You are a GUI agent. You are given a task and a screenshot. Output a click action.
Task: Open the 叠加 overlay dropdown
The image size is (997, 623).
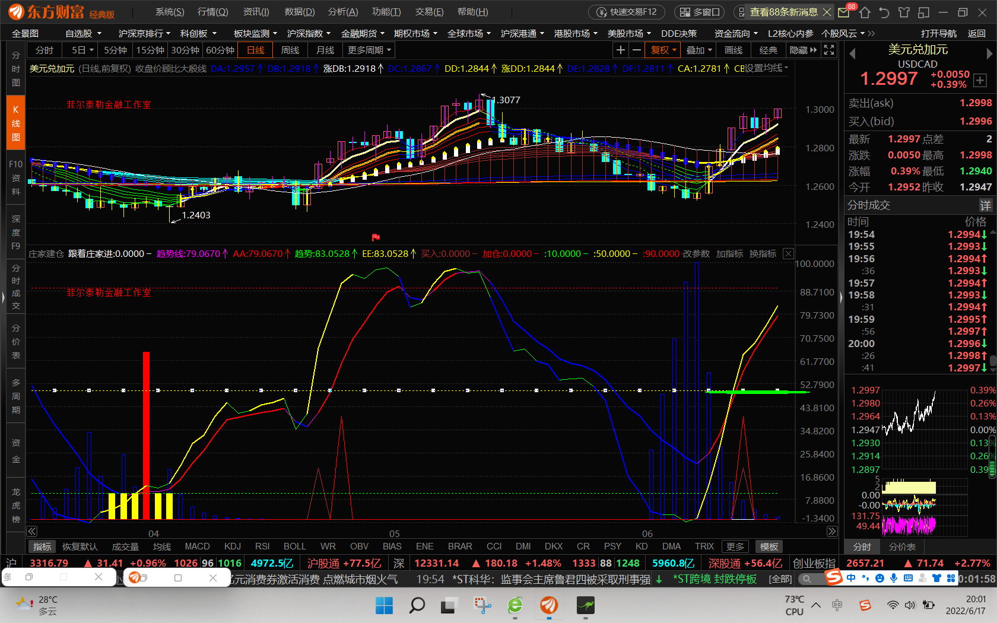698,50
